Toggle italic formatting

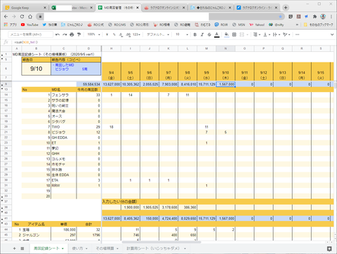coord(202,34)
